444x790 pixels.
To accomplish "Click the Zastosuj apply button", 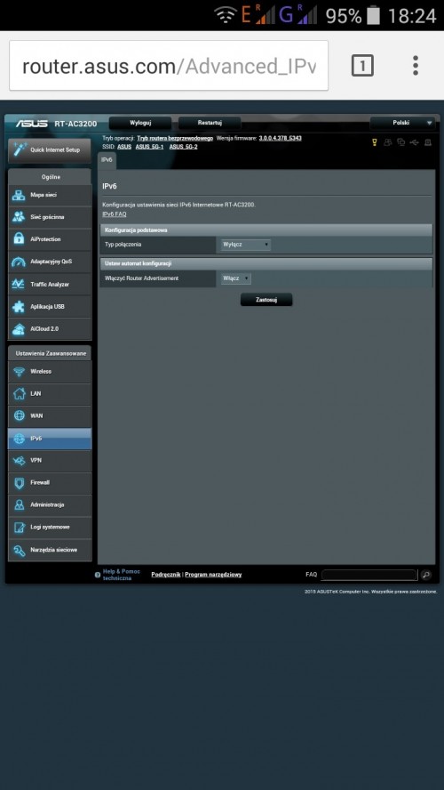I will pyautogui.click(x=266, y=300).
